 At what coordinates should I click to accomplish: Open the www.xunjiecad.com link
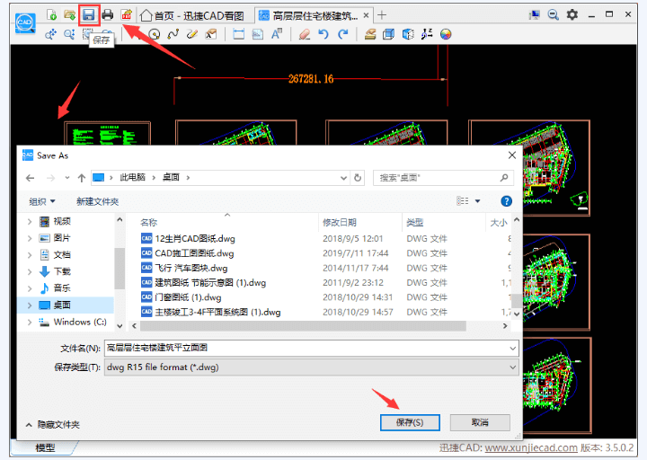coord(531,447)
